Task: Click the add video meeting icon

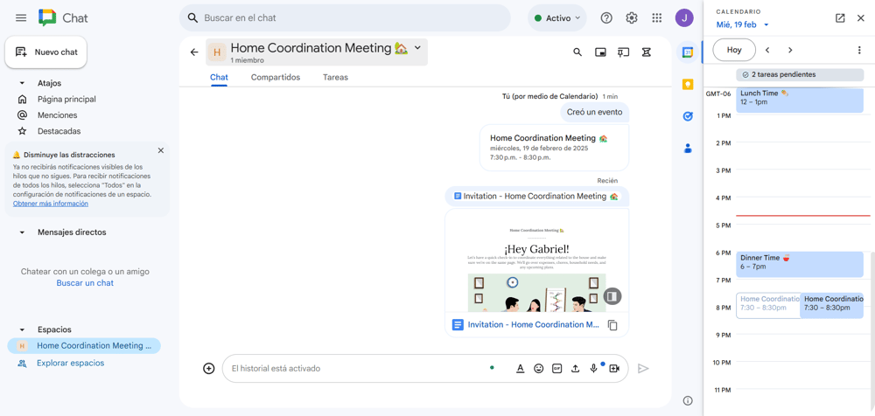Action: (614, 369)
